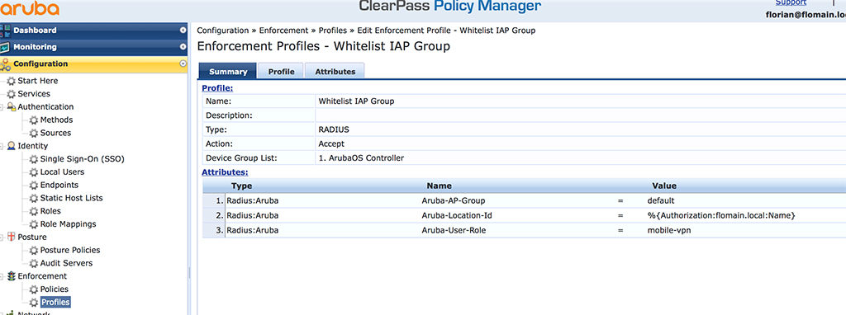Click the %{Authorization:flomain.local:Name} value
846x315 pixels.
(x=721, y=215)
